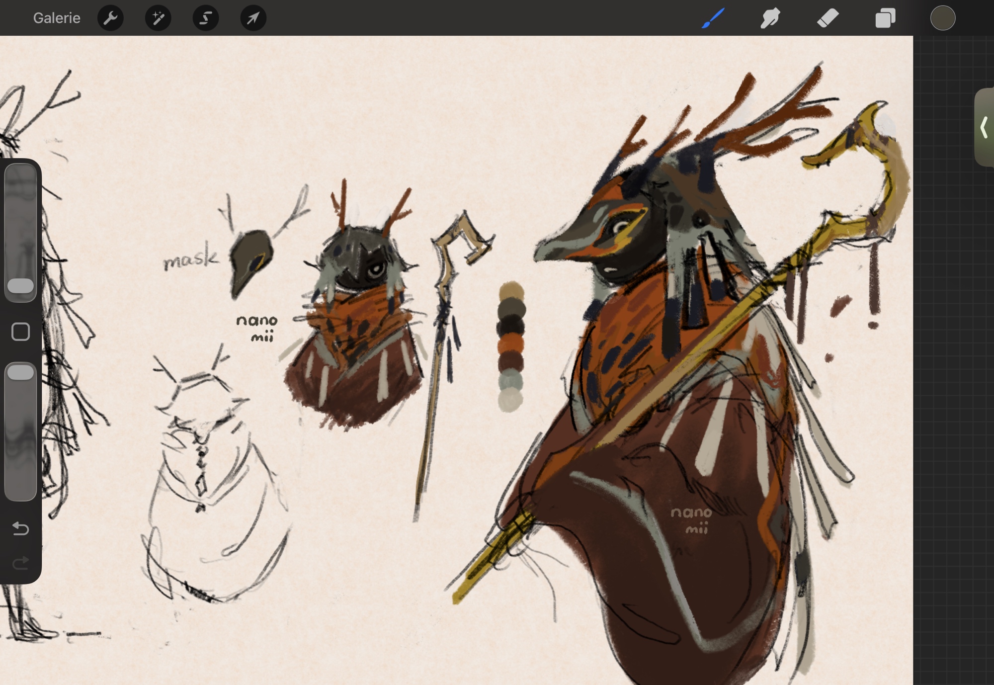The image size is (994, 685).
Task: Return to Galerie
Action: pyautogui.click(x=57, y=18)
